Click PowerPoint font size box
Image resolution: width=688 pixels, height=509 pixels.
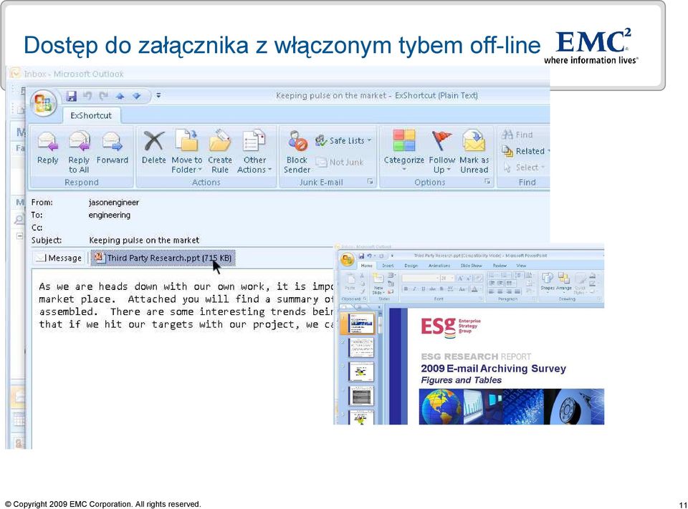(x=447, y=278)
